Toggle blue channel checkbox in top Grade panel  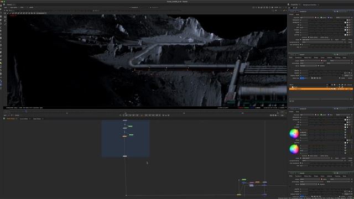tap(329, 17)
